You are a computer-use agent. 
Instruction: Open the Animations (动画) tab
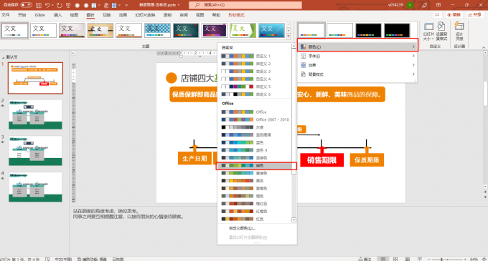point(123,15)
